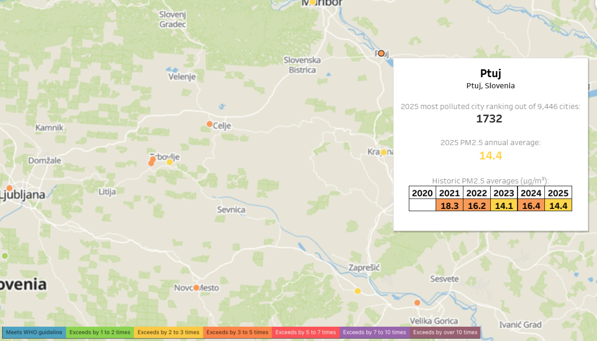This screenshot has height=341, width=597.
Task: Click "Exceeds by over 10 times" legend
Action: pos(445,332)
